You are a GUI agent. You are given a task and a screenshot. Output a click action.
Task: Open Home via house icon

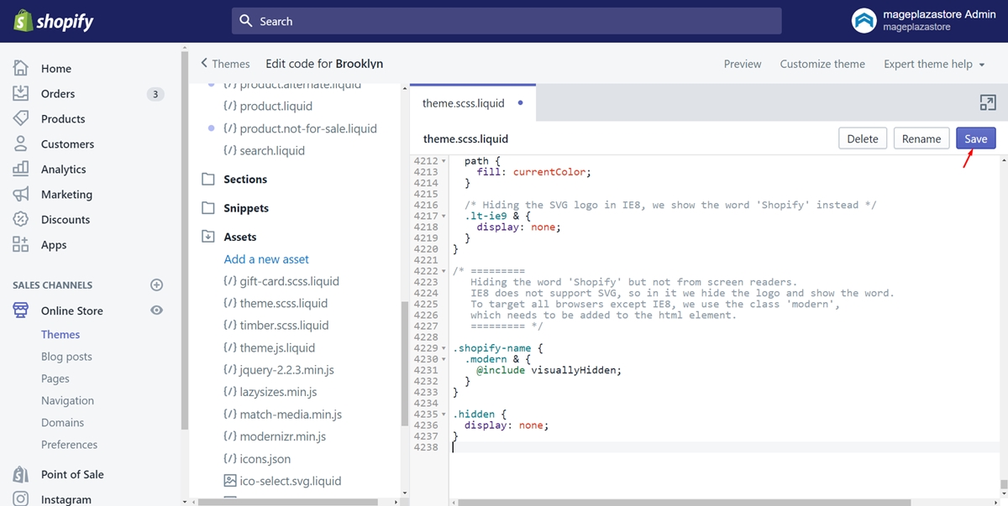21,68
